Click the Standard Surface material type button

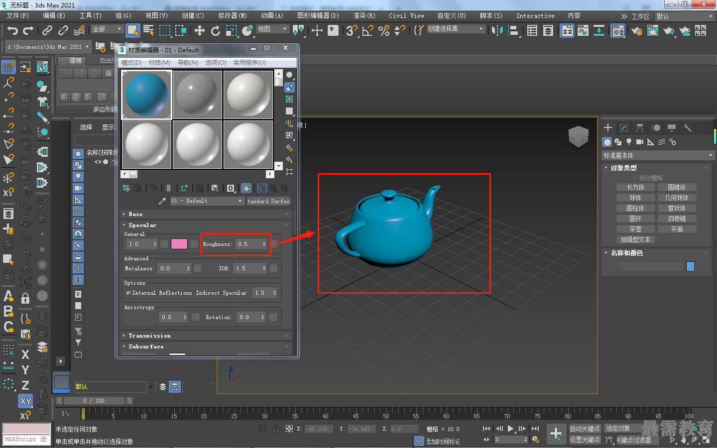coord(268,201)
